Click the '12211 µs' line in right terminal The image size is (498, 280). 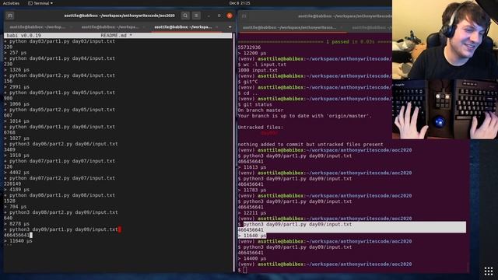tap(252, 213)
